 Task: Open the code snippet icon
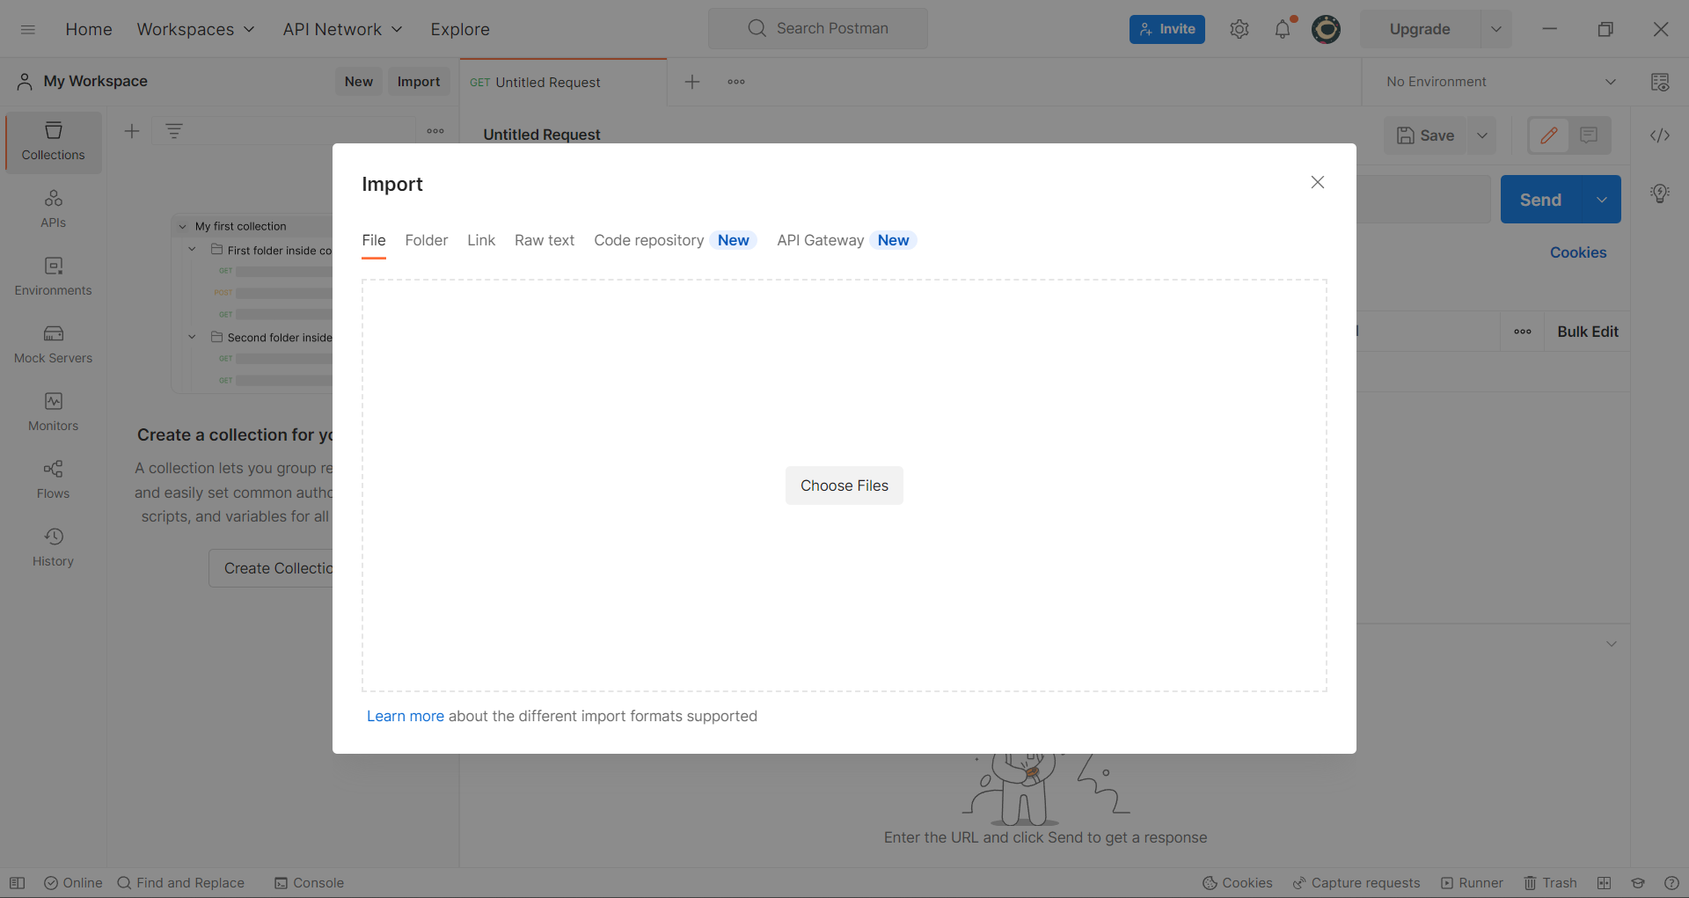click(x=1660, y=135)
